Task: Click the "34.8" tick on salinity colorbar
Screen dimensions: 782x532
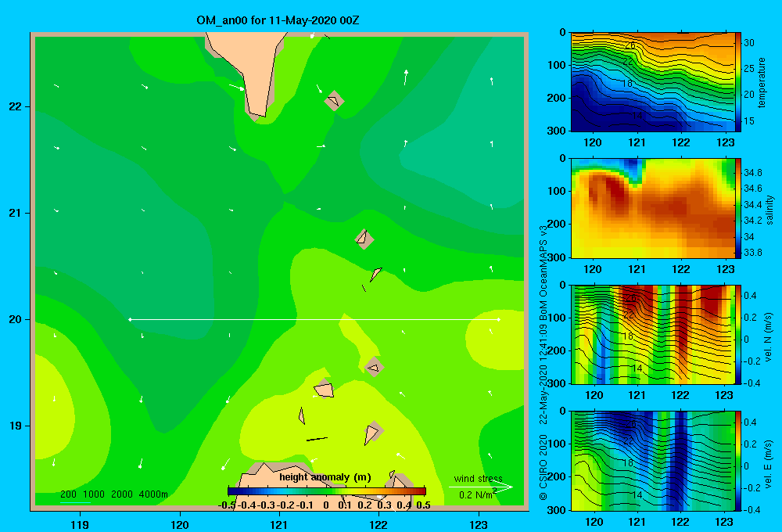Action: (752, 173)
